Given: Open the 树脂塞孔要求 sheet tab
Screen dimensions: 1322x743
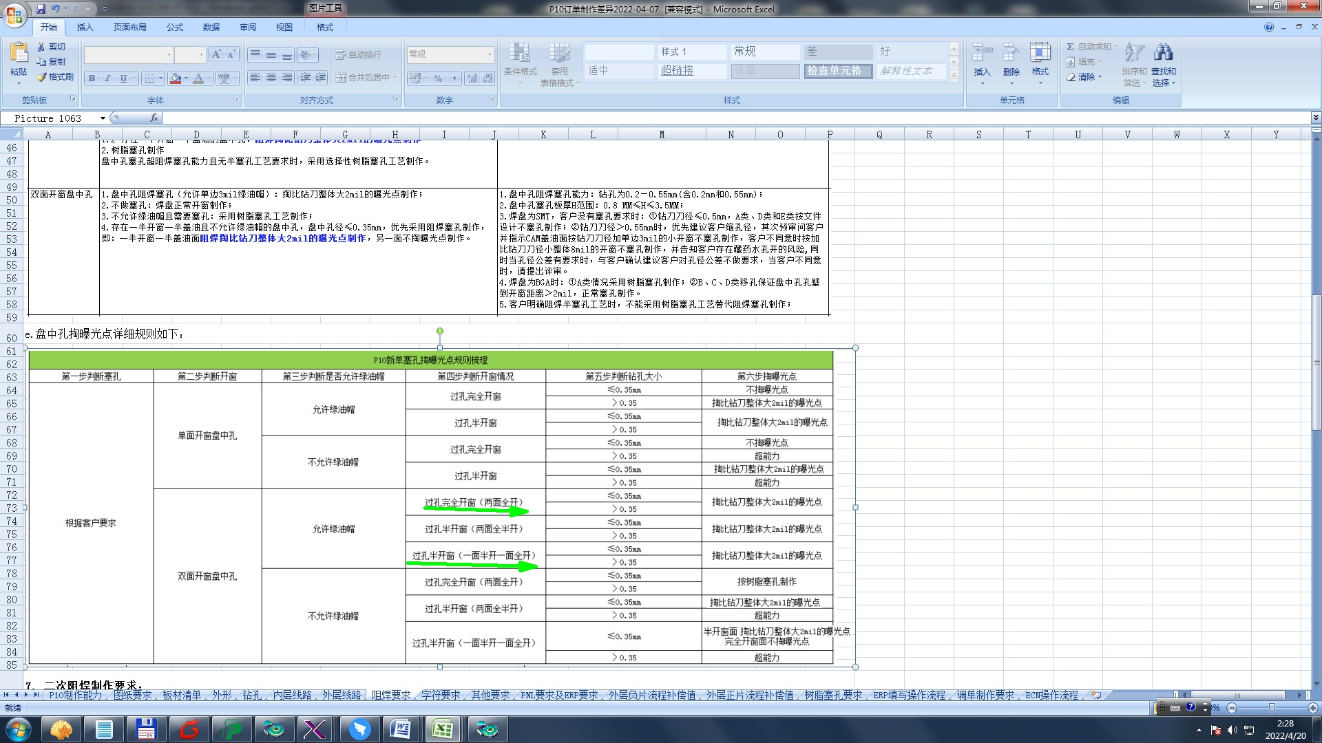Looking at the screenshot, I should 833,696.
